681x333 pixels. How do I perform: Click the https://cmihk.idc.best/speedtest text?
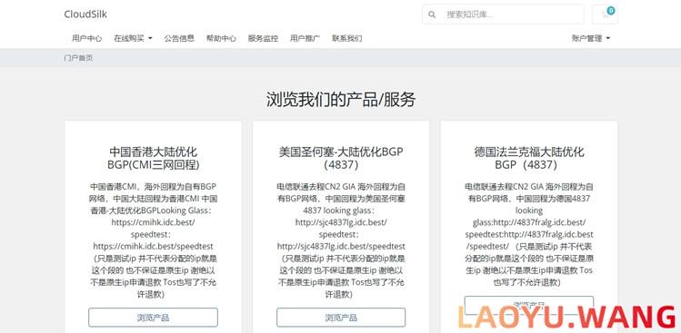click(x=153, y=246)
